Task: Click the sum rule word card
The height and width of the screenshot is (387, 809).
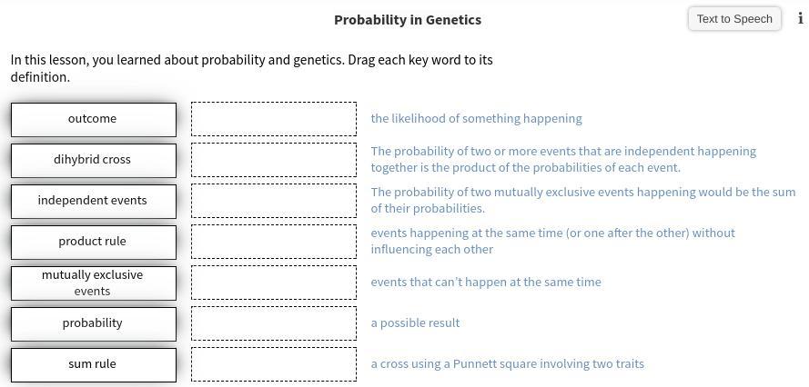Action: pyautogui.click(x=93, y=364)
